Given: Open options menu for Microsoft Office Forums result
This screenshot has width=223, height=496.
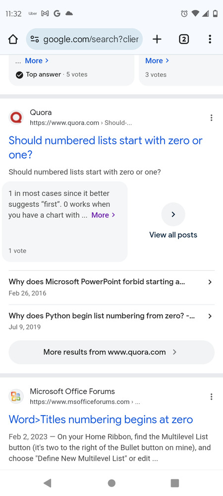Looking at the screenshot, I should (211, 397).
